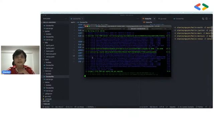The height and width of the screenshot is (120, 214).
Task: Click Live Share in the status bar
Action: coord(79,107)
